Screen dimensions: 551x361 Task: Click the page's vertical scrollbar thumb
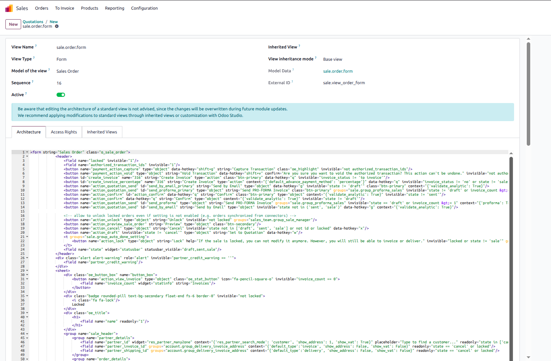(528, 94)
